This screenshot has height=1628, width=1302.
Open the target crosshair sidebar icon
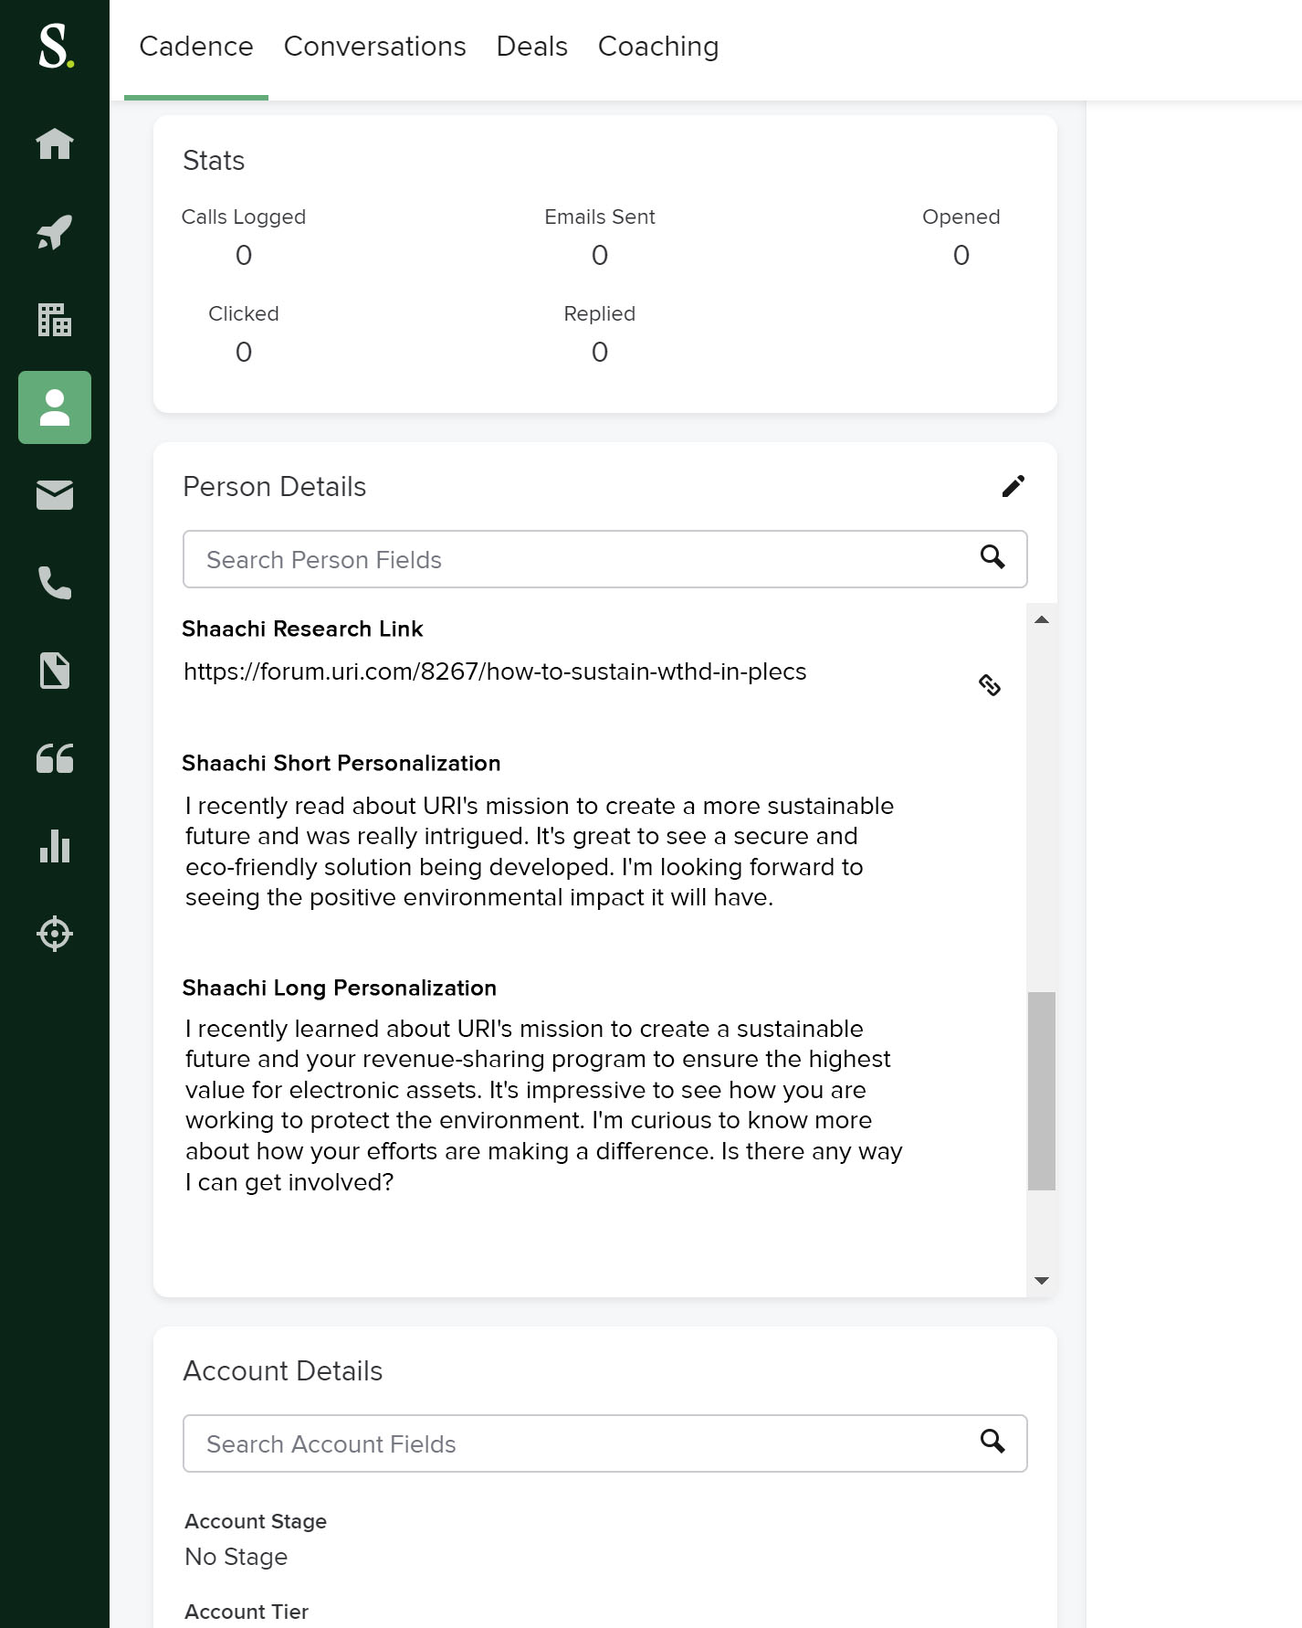(x=55, y=934)
